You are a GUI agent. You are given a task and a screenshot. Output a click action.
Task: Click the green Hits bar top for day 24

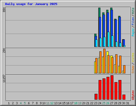[99, 12]
